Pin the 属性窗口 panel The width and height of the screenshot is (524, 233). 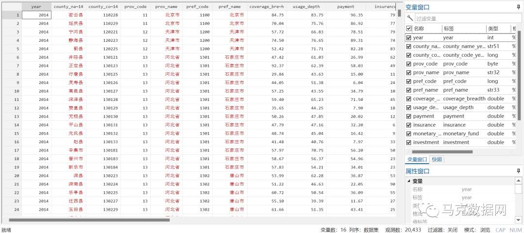518,171
